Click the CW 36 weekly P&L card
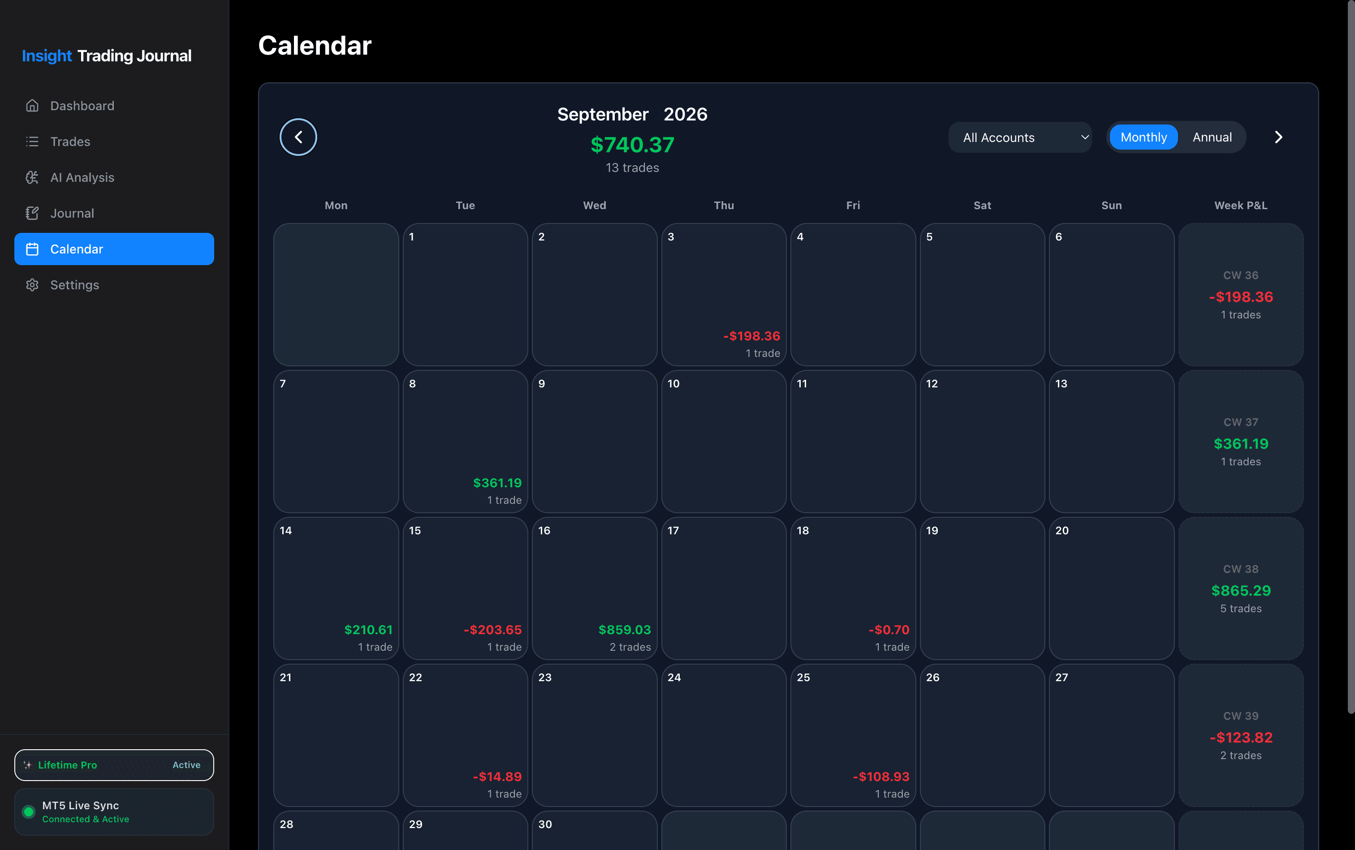The height and width of the screenshot is (850, 1355). pyautogui.click(x=1241, y=295)
